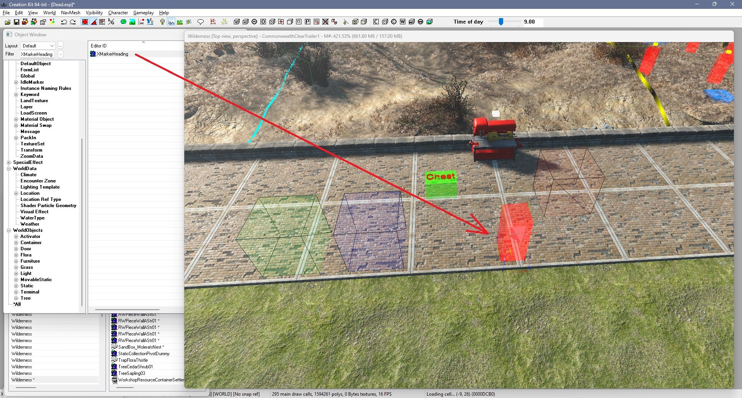
Task: Click the green globe World toolbar icon
Action: (x=123, y=22)
